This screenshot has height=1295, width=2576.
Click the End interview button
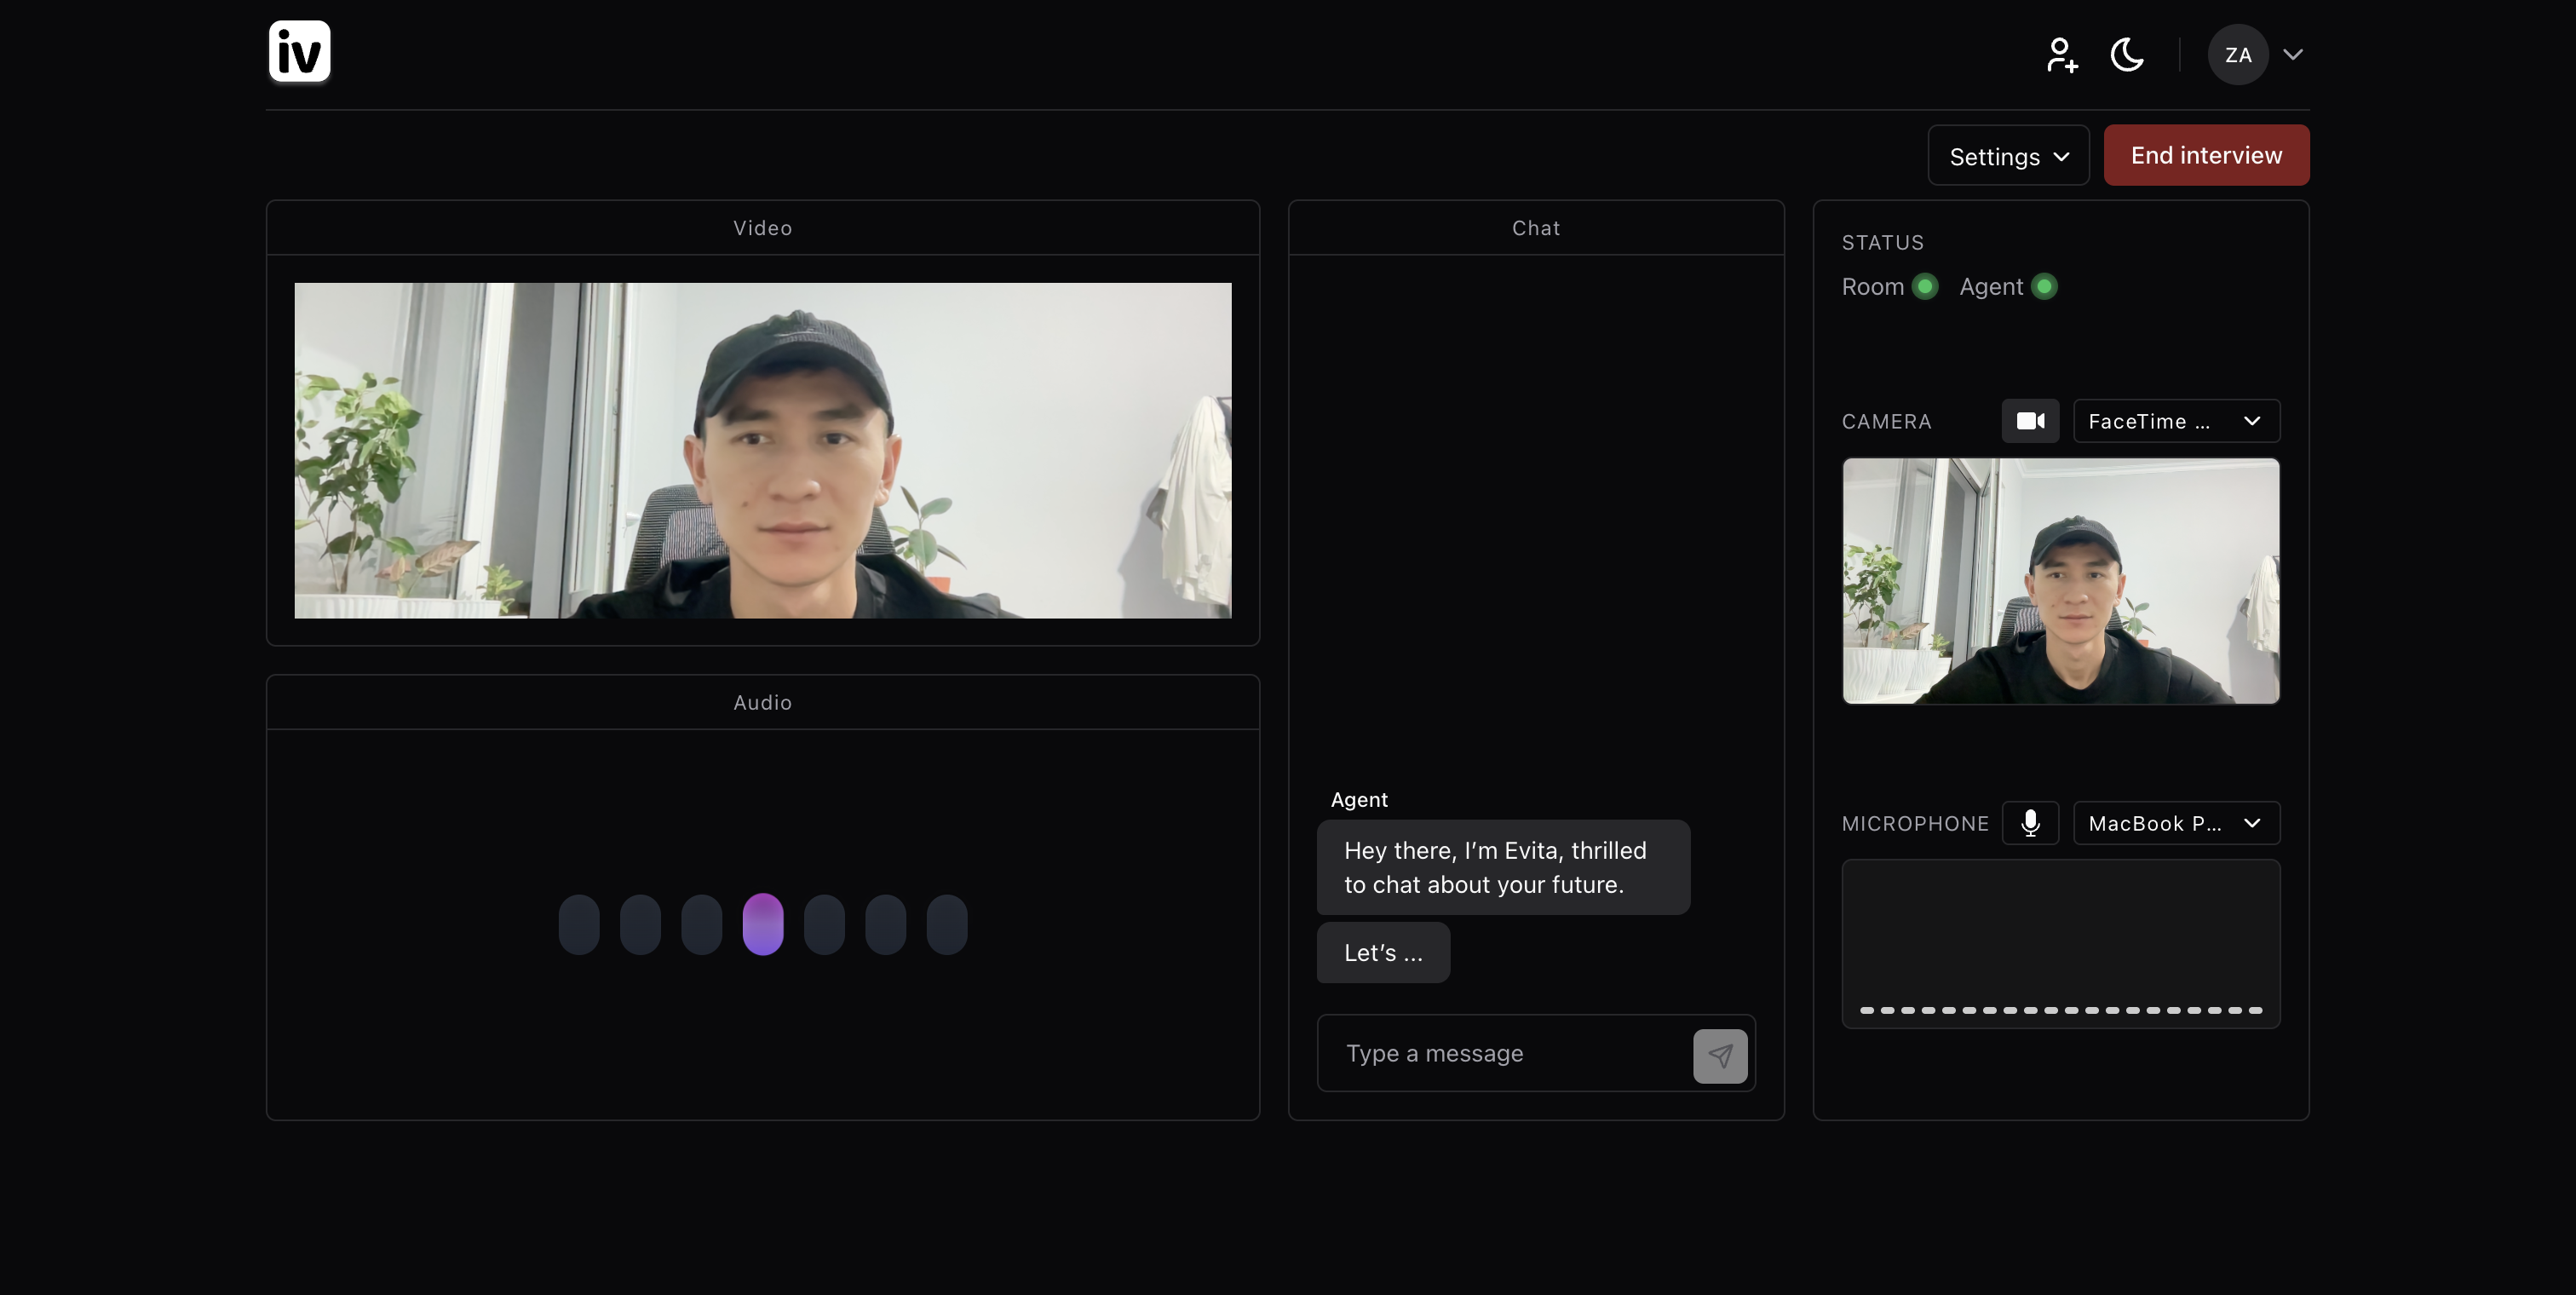[x=2206, y=155]
